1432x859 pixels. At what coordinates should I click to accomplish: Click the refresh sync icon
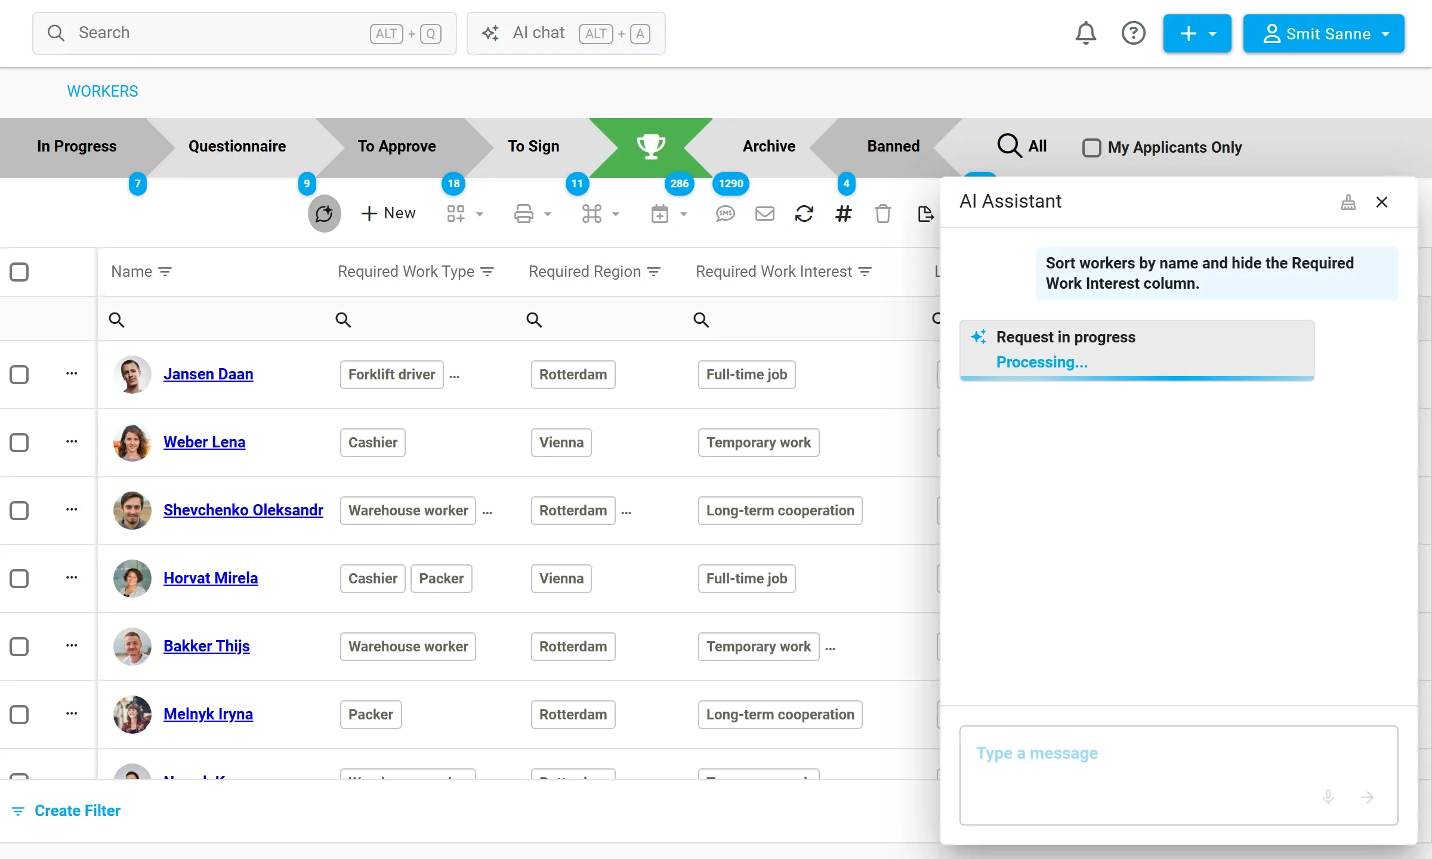click(x=804, y=214)
